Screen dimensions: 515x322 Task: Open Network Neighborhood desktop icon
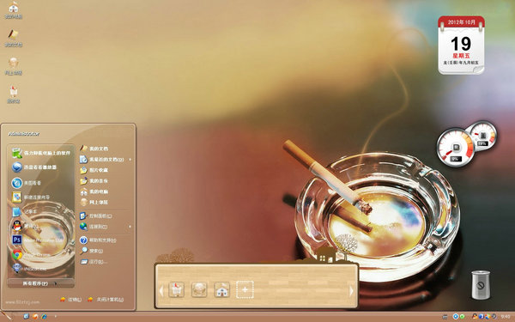pyautogui.click(x=14, y=67)
